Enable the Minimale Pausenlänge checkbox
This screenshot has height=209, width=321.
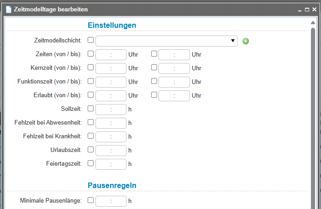(90, 200)
